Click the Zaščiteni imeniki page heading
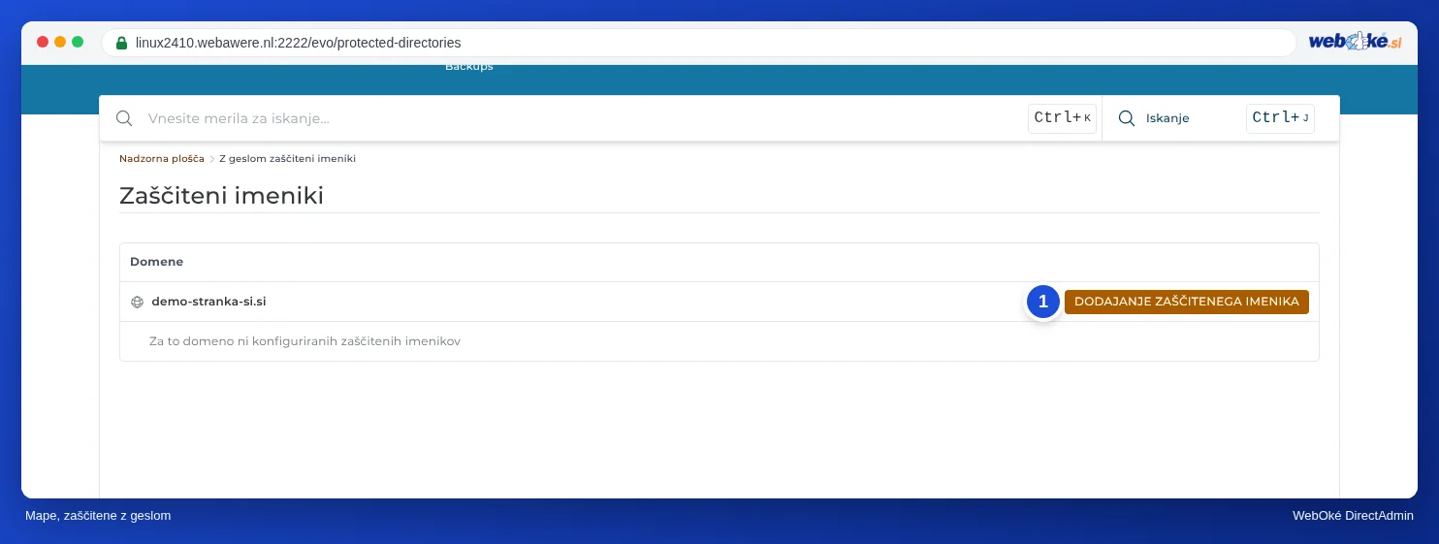Viewport: 1439px width, 544px height. (x=221, y=196)
